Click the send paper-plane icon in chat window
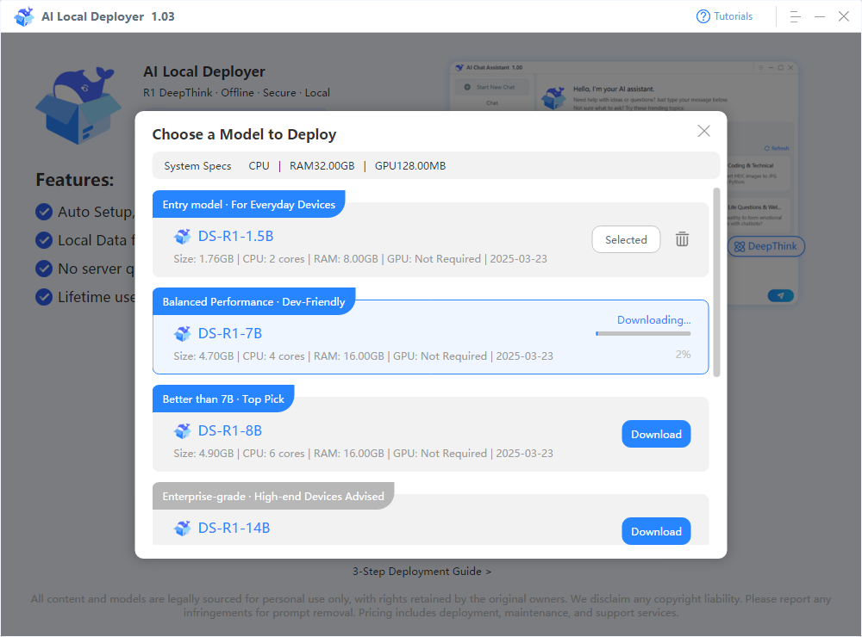The height and width of the screenshot is (637, 862). pos(780,295)
